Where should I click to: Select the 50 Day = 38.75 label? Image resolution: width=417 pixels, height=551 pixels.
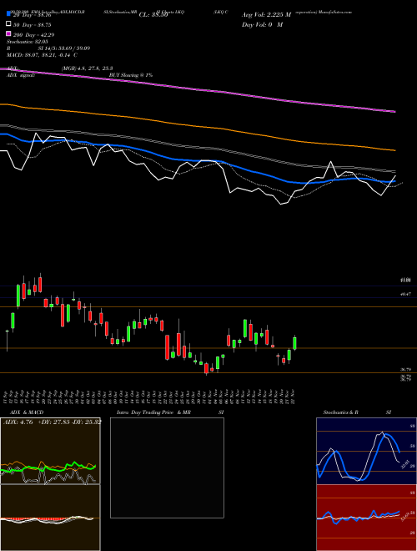[33, 25]
